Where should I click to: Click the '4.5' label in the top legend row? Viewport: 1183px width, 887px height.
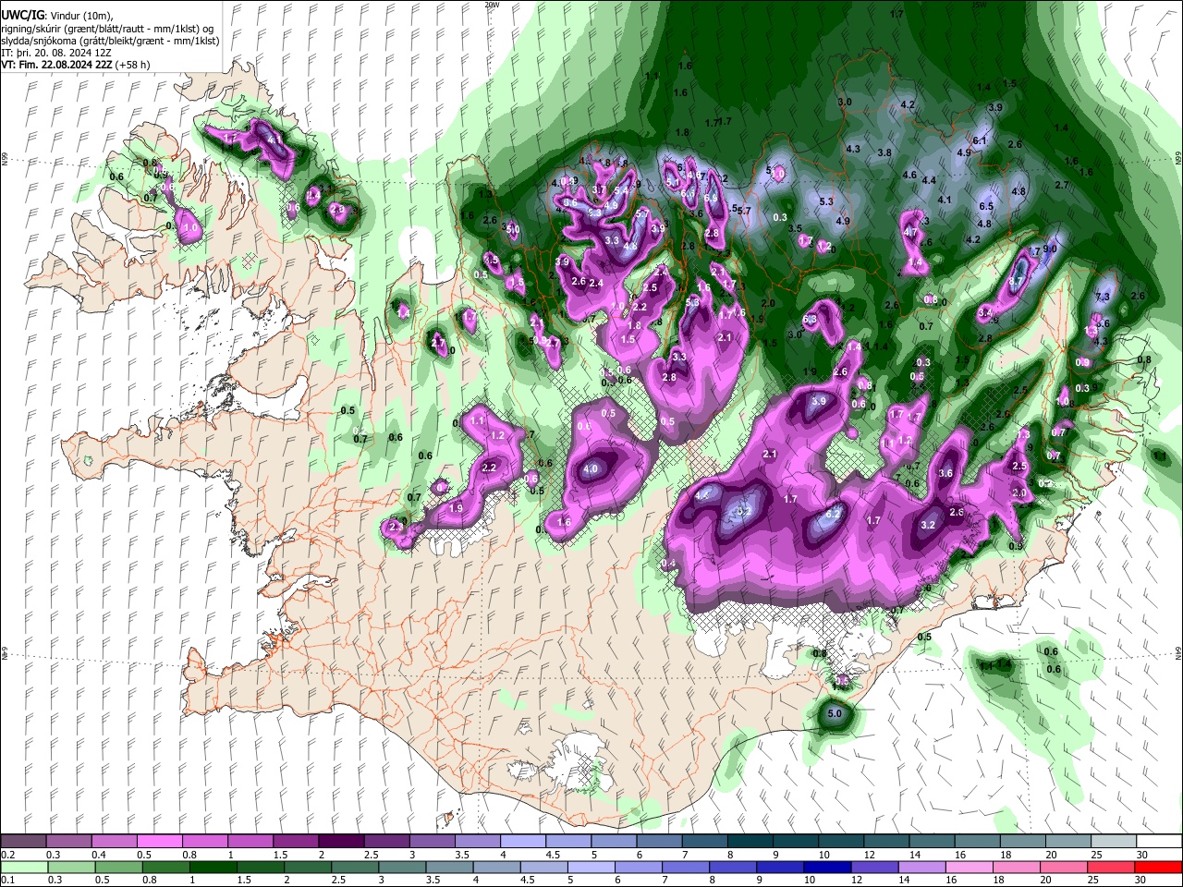coord(553,855)
